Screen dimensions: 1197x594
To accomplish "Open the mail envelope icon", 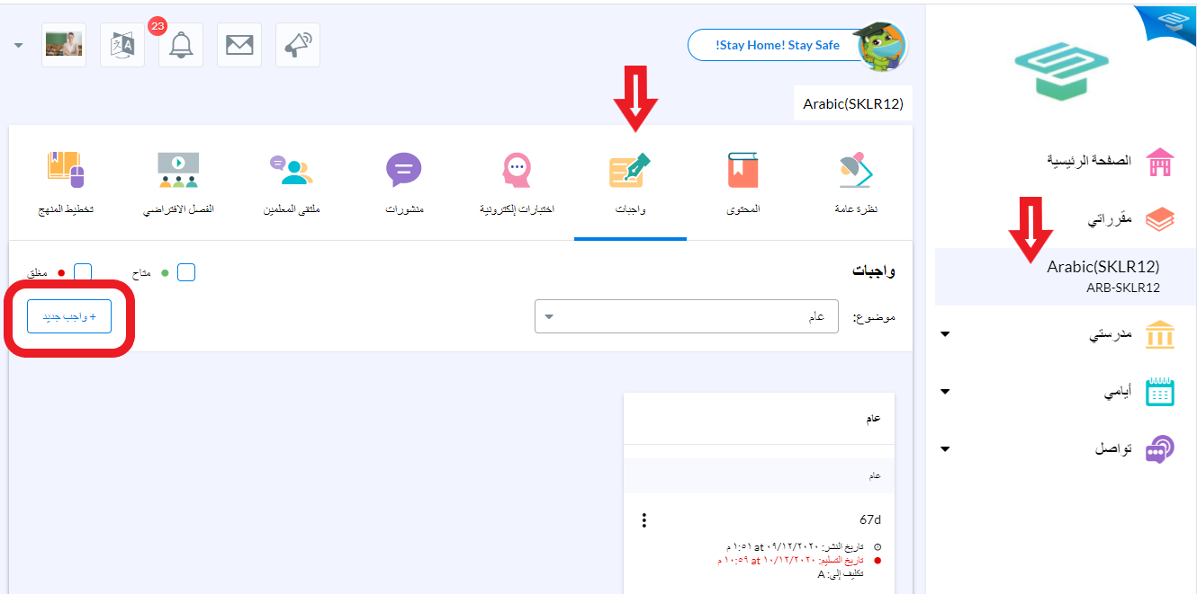I will click(x=239, y=45).
